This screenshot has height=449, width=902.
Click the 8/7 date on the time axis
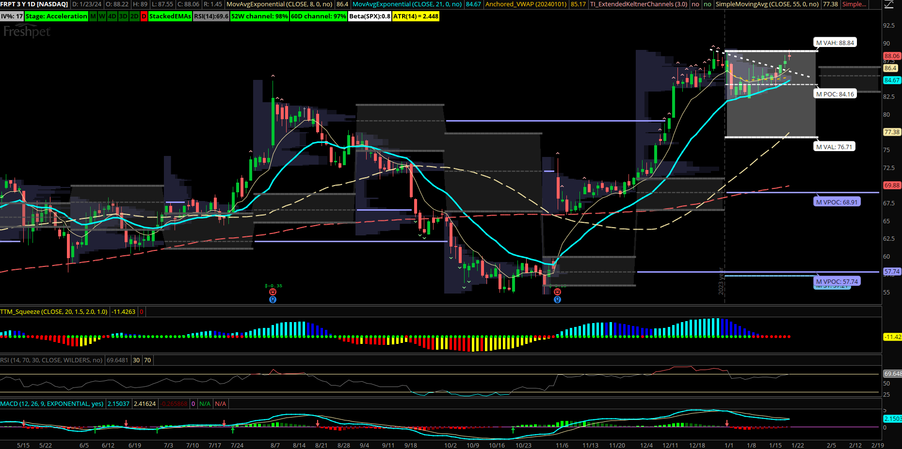coord(275,445)
